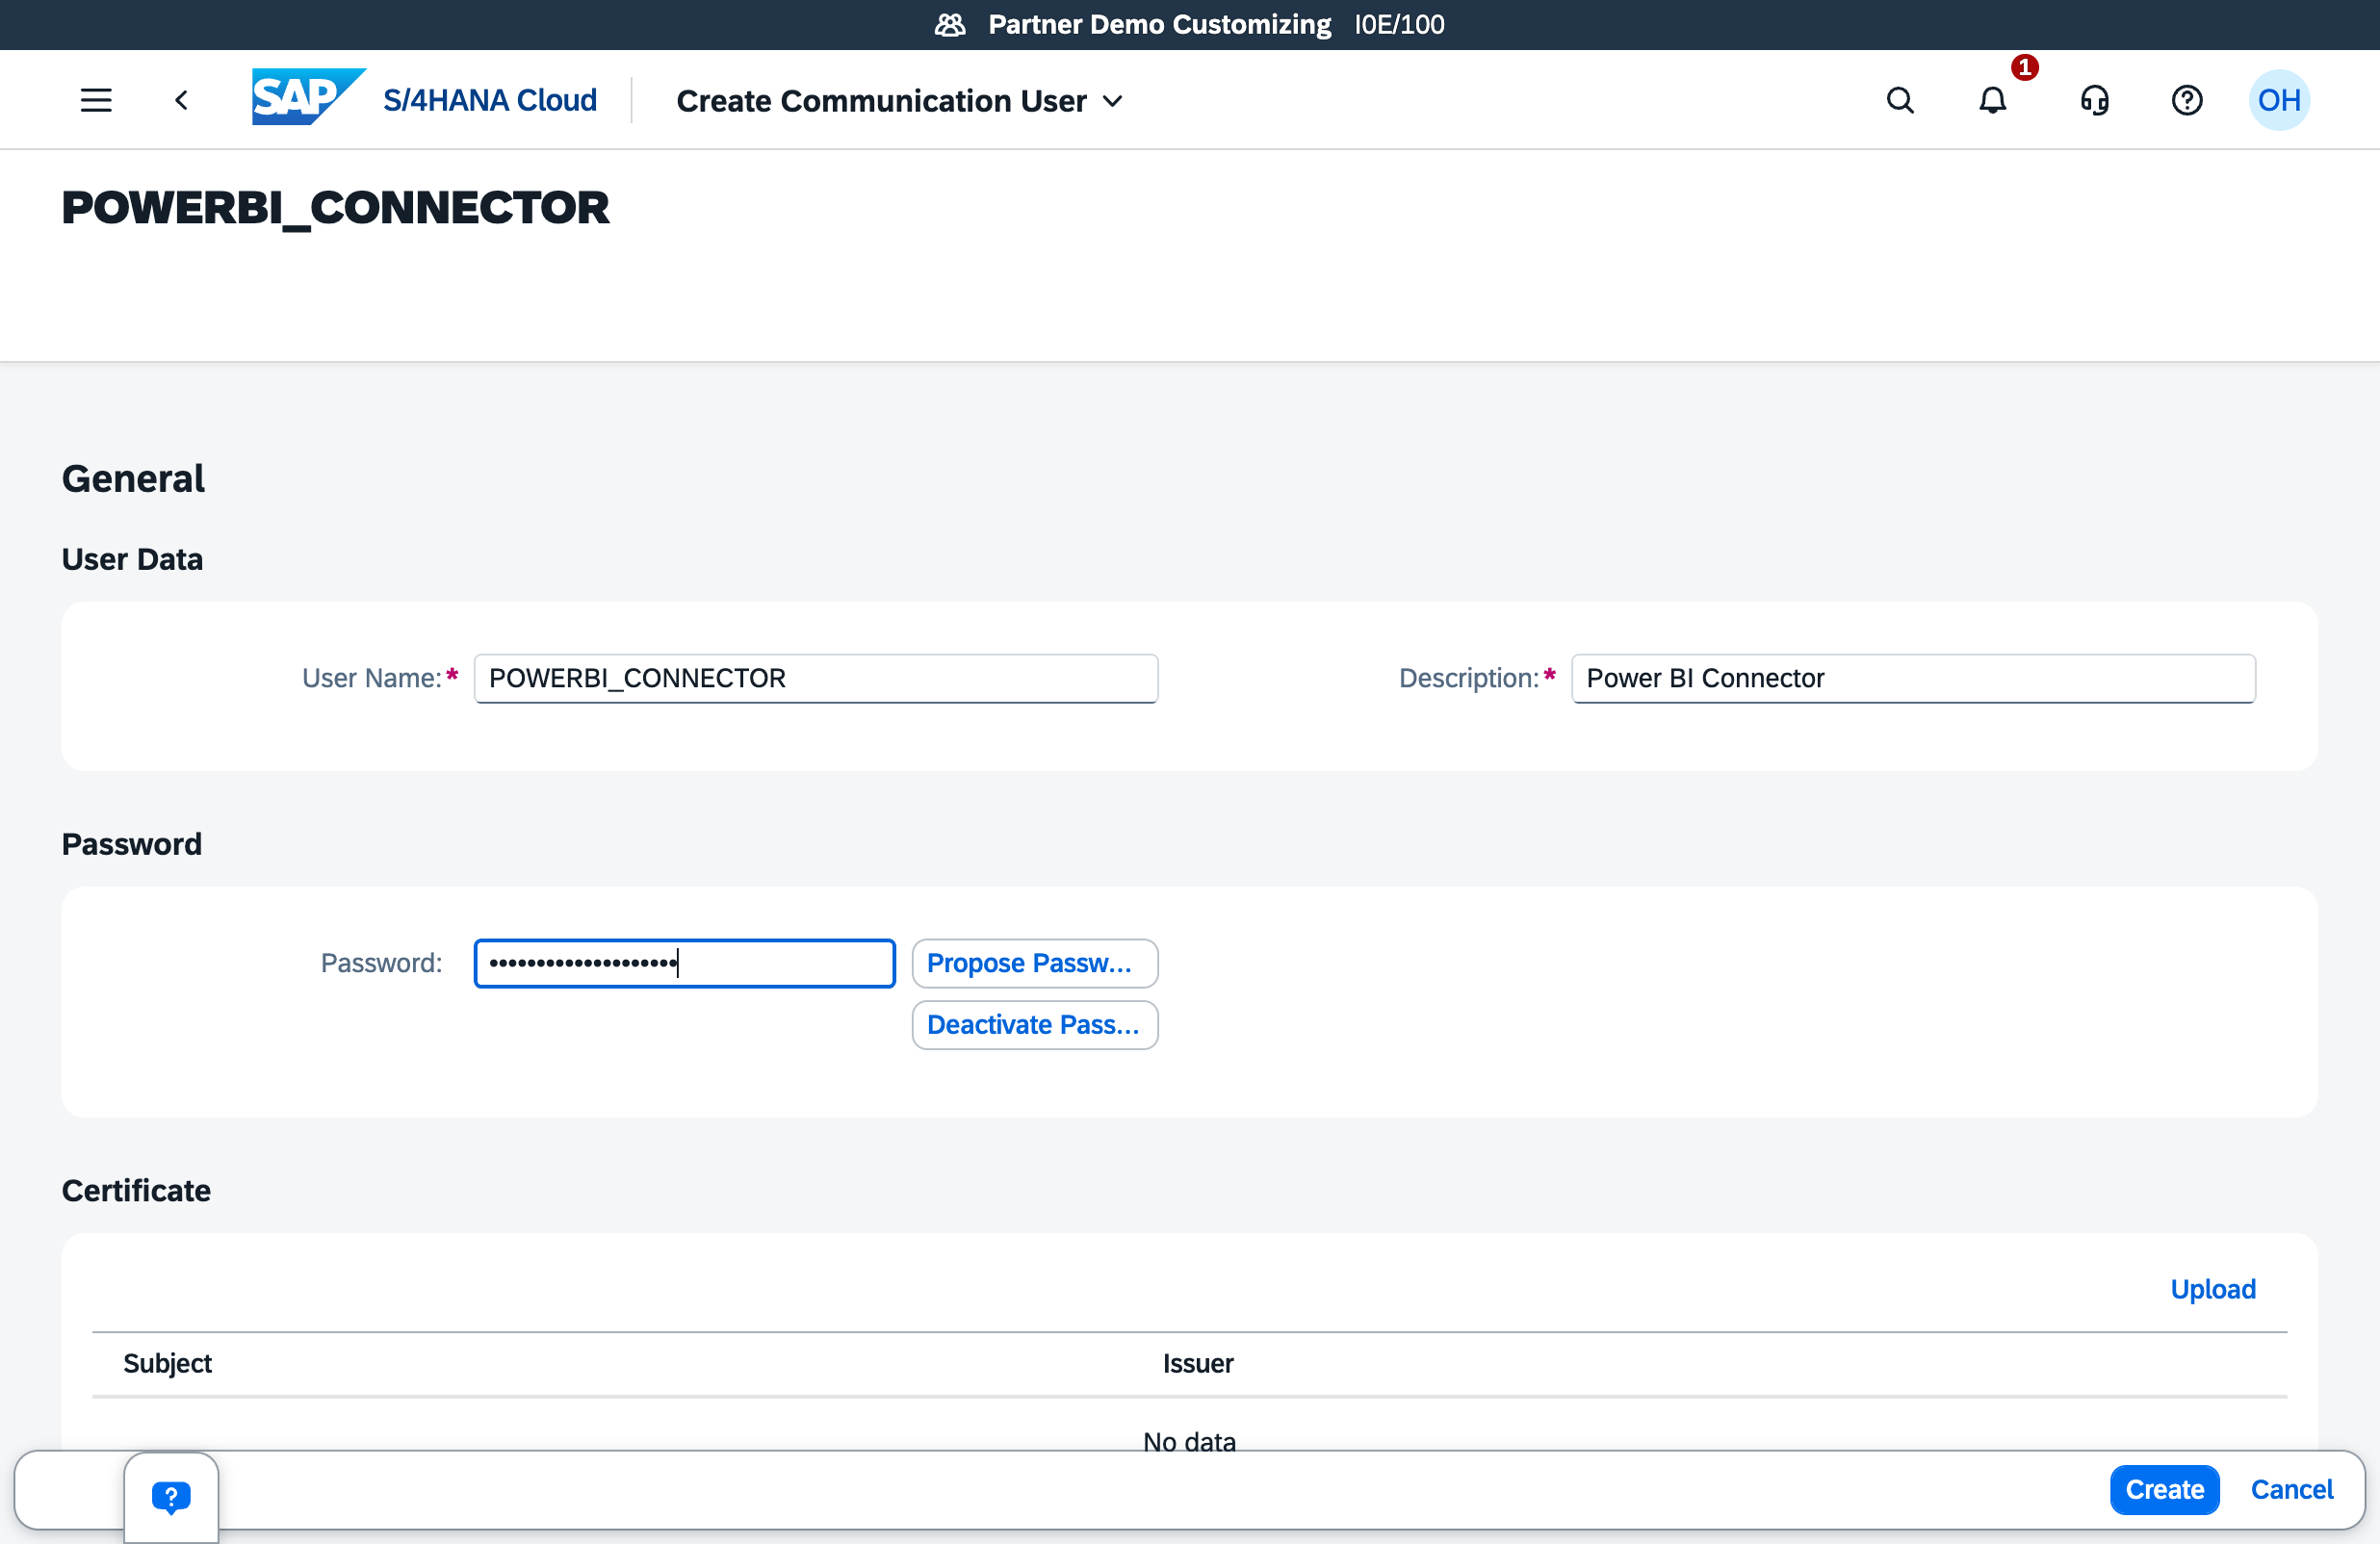Image resolution: width=2380 pixels, height=1544 pixels.
Task: Click the POWERBI_CONNECTOR page heading
Action: [x=335, y=207]
